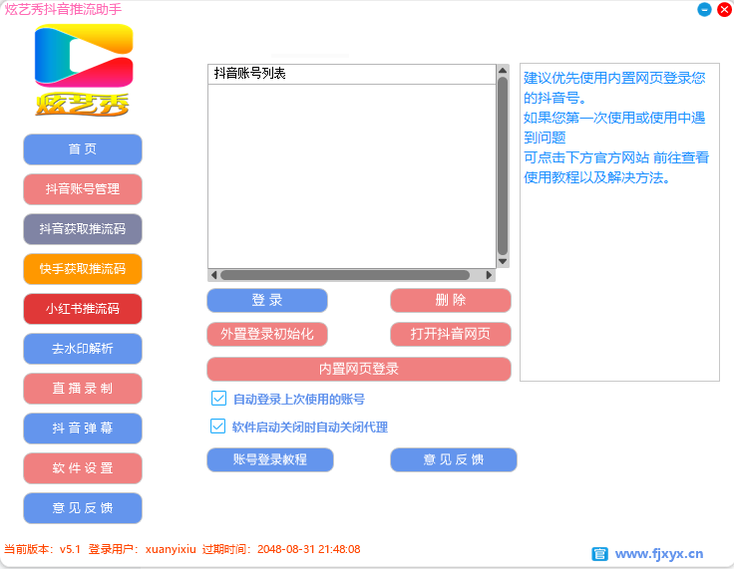This screenshot has height=569, width=734.
Task: Click the blue 登录 button
Action: tap(267, 300)
